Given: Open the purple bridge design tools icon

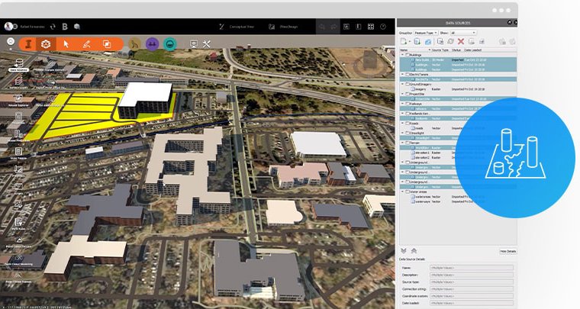Looking at the screenshot, I should click(x=152, y=44).
